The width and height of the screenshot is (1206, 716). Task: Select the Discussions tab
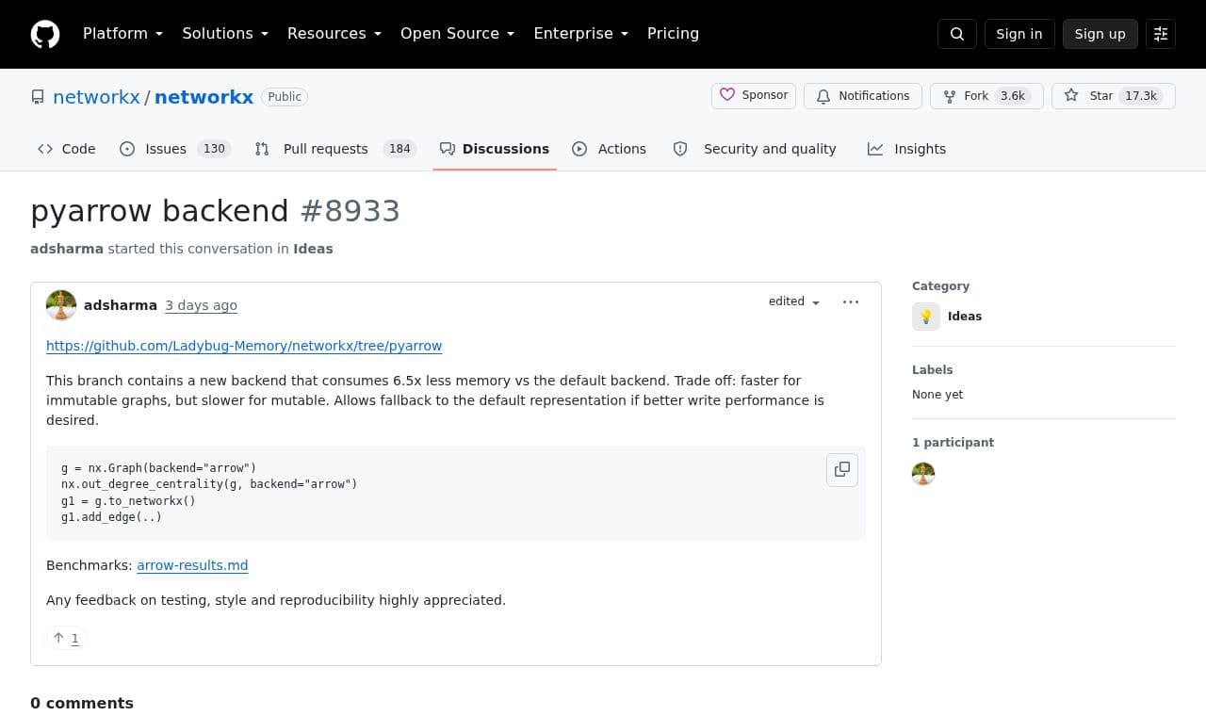coord(495,149)
